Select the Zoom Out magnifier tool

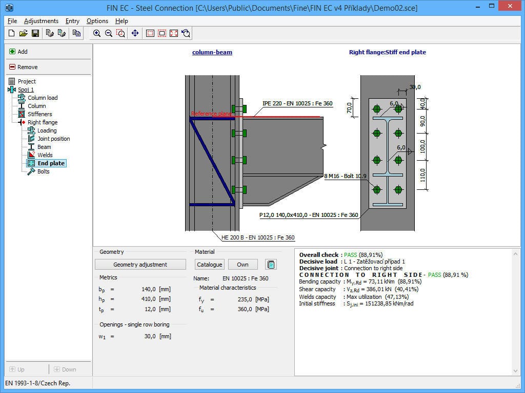(108, 33)
